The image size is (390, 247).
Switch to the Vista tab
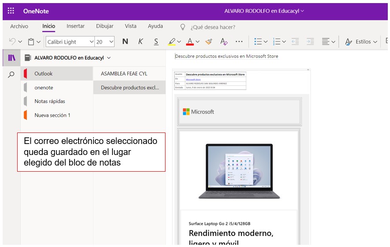point(131,26)
